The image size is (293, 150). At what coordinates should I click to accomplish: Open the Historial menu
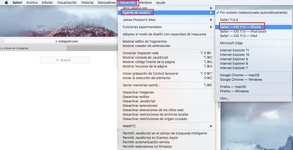click(x=87, y=3)
